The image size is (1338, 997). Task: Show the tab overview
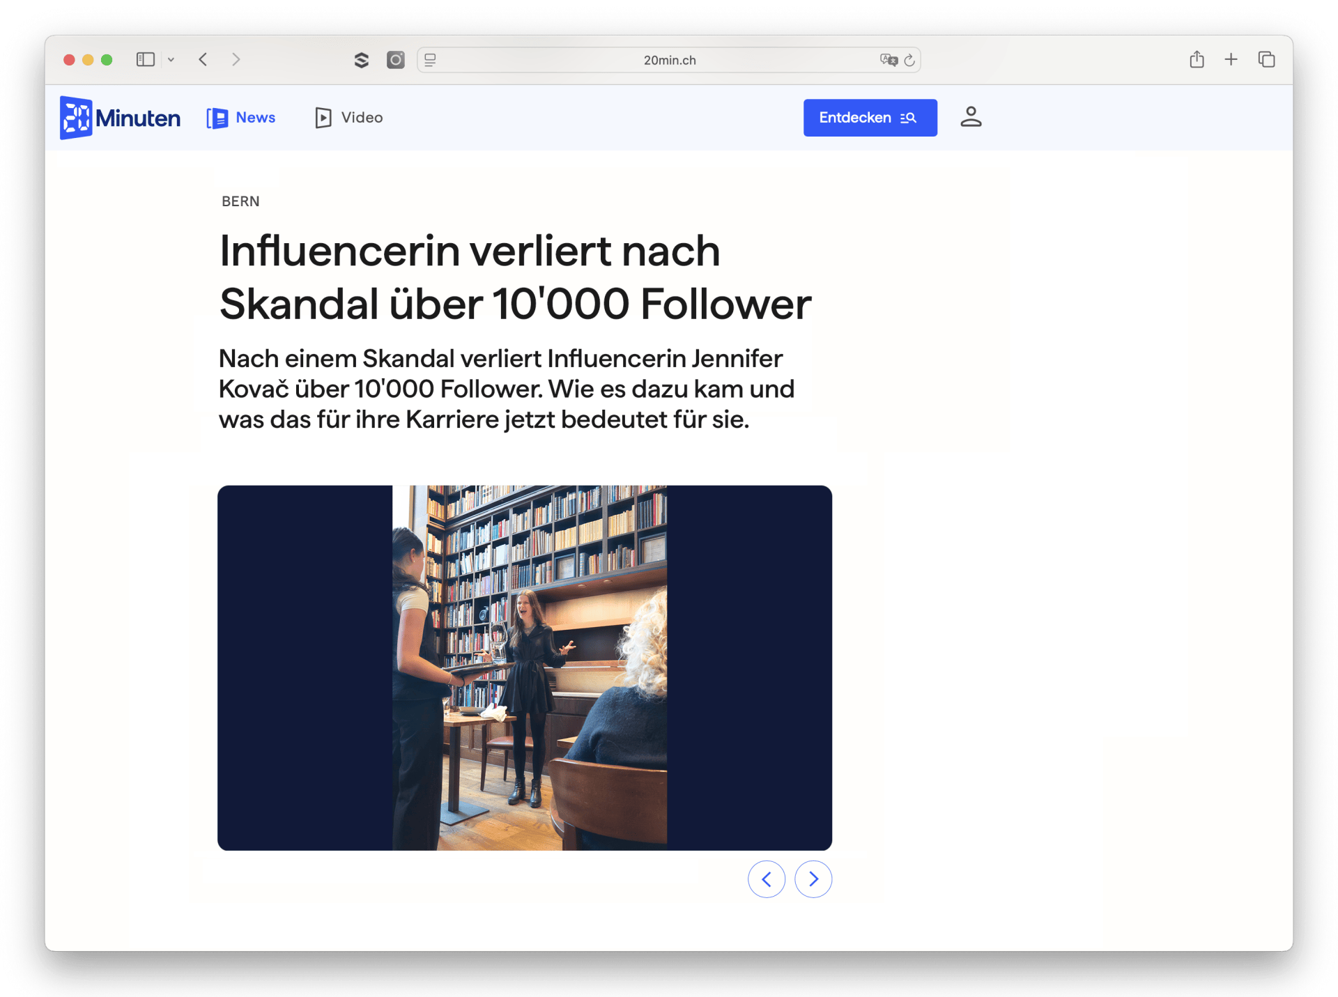coord(1266,59)
